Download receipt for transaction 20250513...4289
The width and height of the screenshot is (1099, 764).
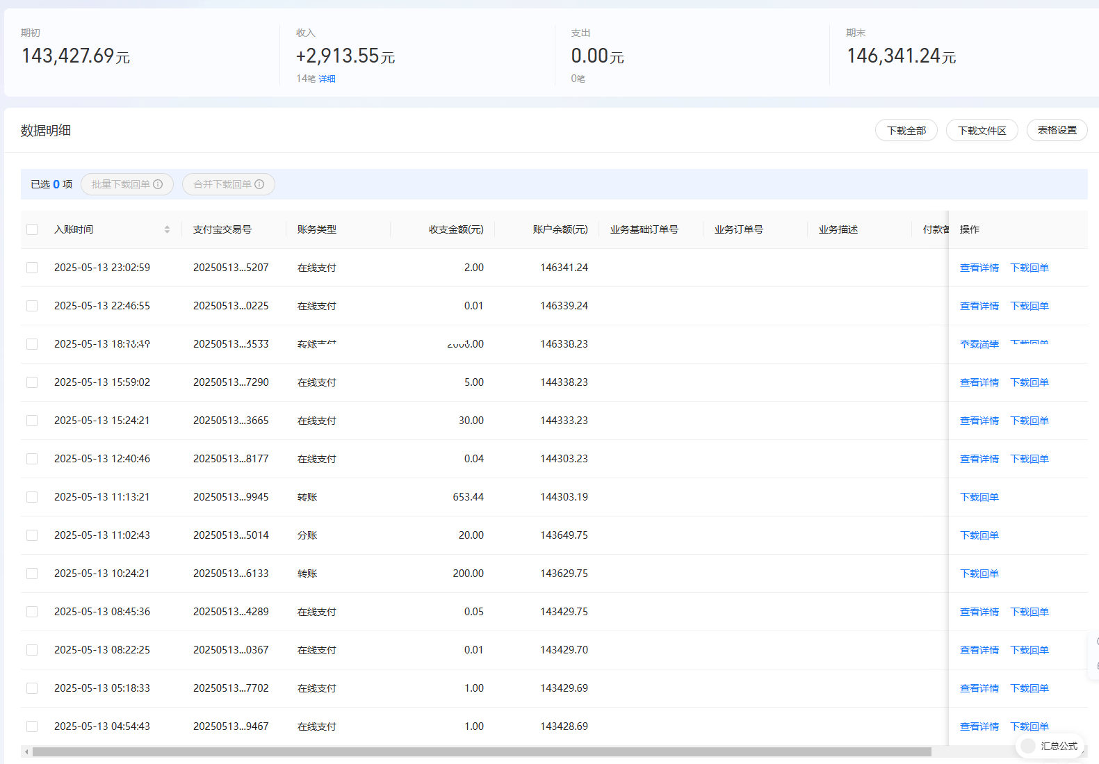click(1029, 612)
